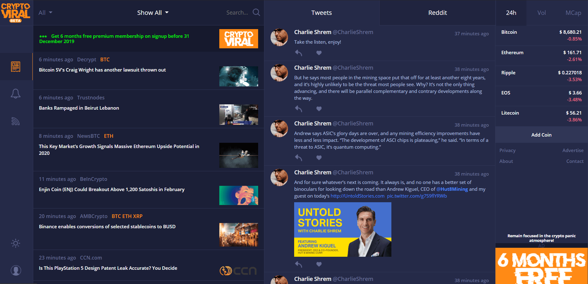Switch to the Reddit tab

(437, 13)
